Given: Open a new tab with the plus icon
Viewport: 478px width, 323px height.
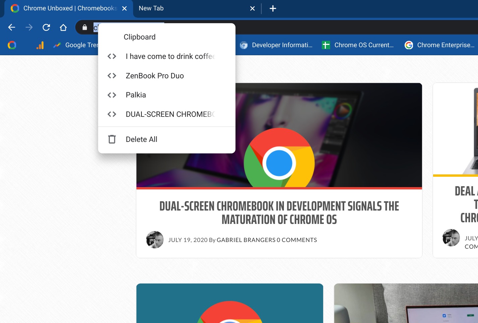Looking at the screenshot, I should tap(273, 8).
